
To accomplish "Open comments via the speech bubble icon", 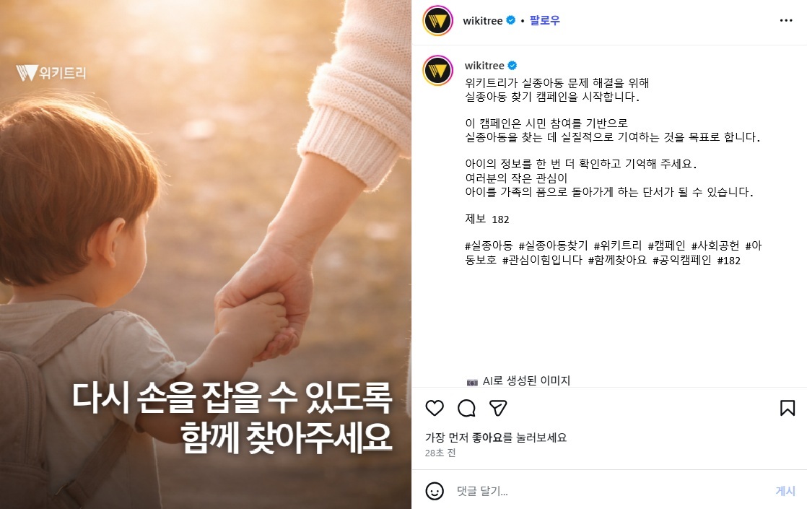I will tap(466, 408).
